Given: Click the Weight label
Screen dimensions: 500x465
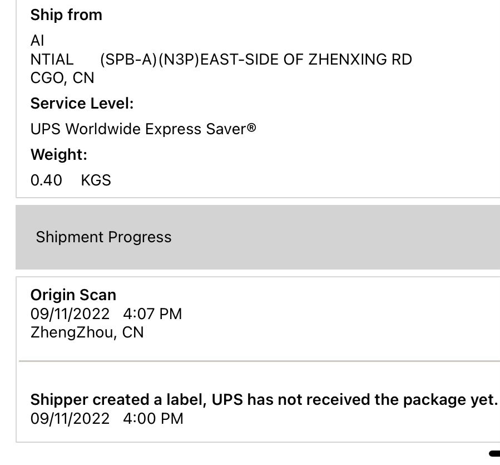Looking at the screenshot, I should (58, 154).
